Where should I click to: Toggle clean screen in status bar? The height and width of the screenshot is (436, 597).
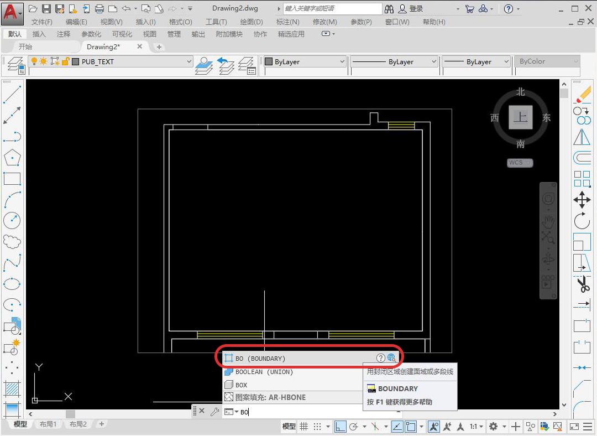coord(574,427)
